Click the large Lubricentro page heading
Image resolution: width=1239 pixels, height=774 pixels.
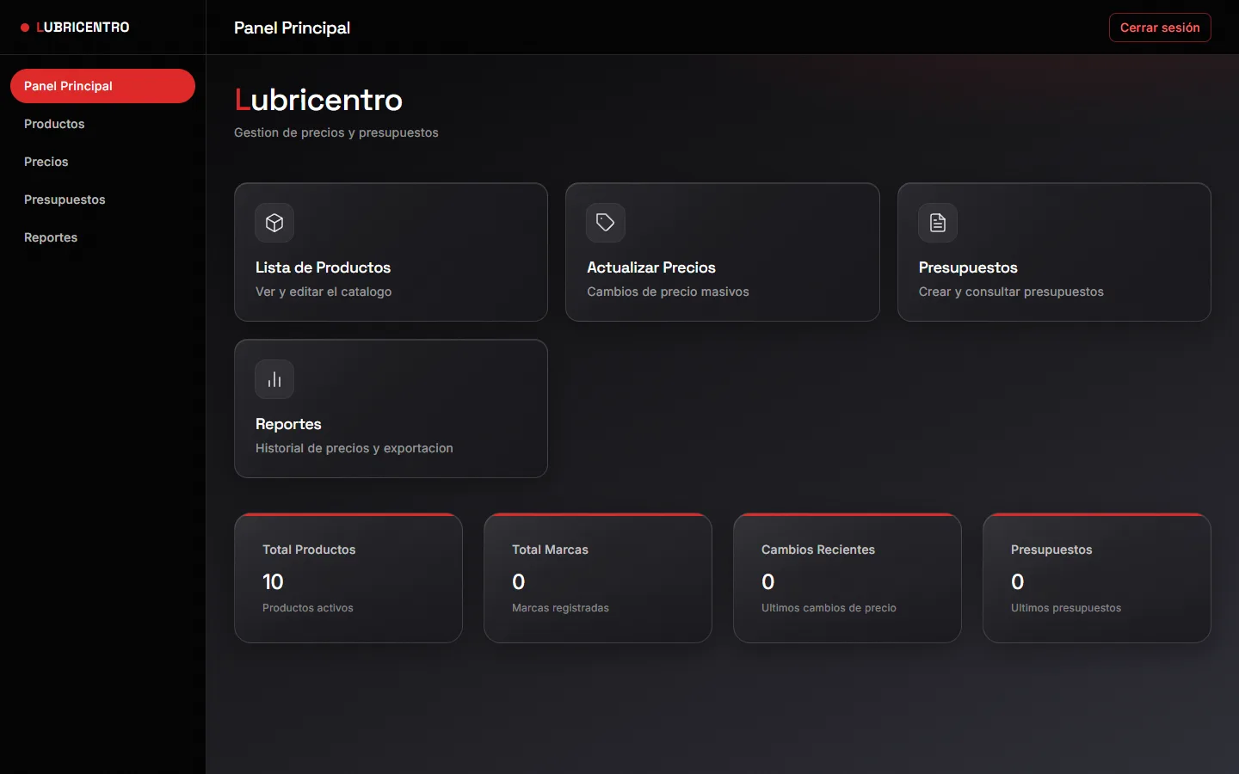pyautogui.click(x=318, y=100)
